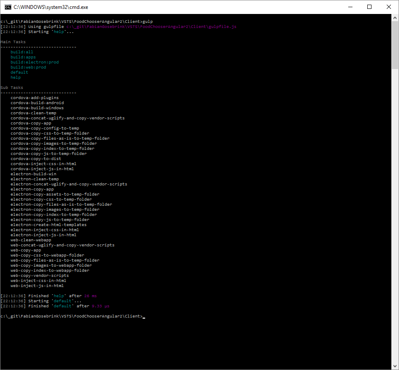399x370 pixels.
Task: Click the scrollbar down arrow
Action: [395, 366]
